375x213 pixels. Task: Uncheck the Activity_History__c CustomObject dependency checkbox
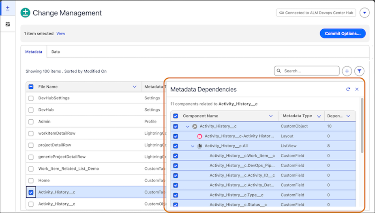[175, 126]
